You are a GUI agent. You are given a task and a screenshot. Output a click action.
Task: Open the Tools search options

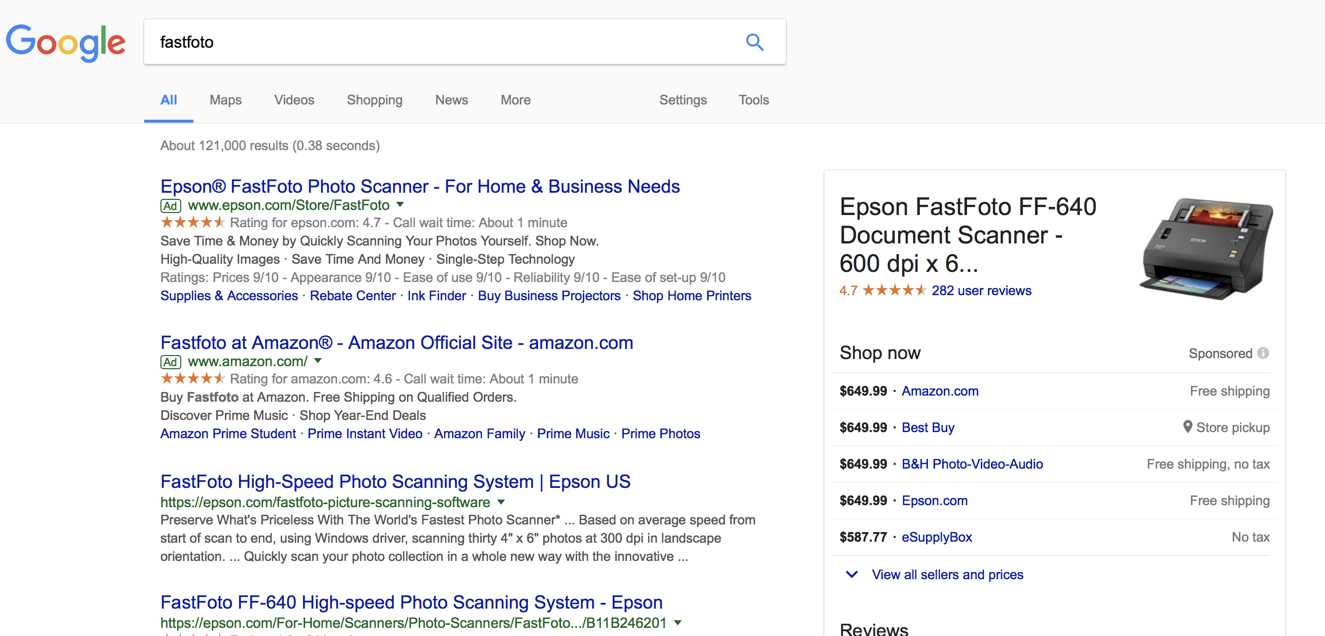point(753,100)
